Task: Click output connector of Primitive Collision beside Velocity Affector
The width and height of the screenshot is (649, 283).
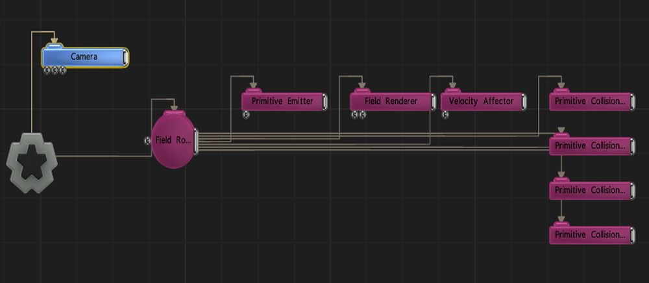Action: [632, 101]
